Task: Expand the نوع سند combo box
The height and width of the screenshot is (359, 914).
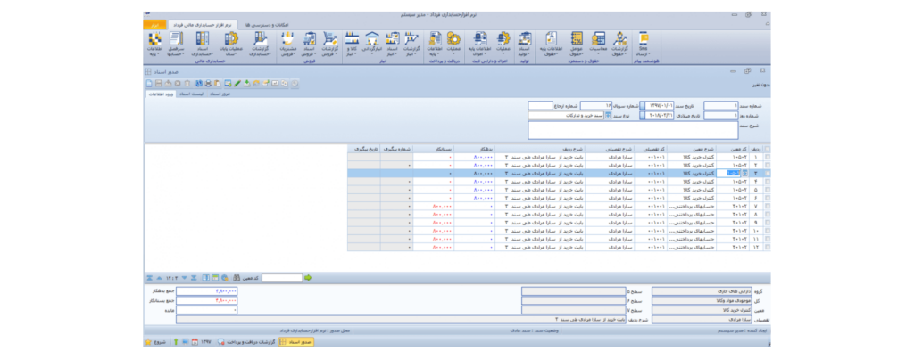Action: pos(608,115)
